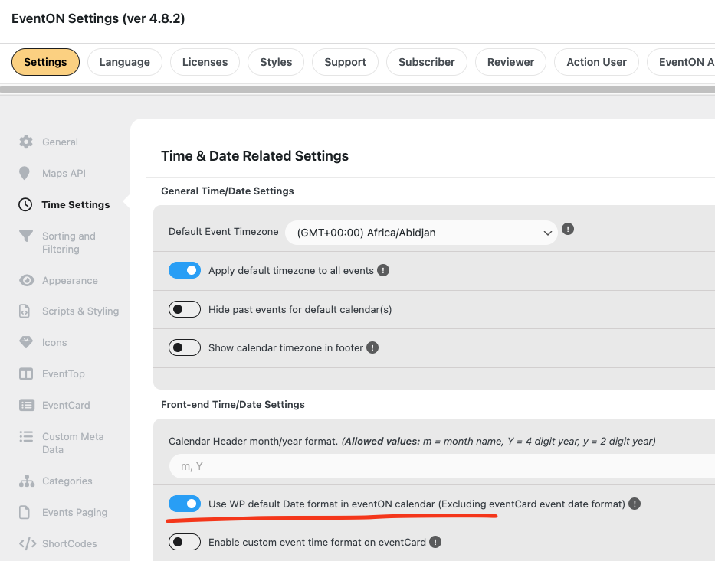Click the ShortCodes code brackets icon

pos(28,543)
